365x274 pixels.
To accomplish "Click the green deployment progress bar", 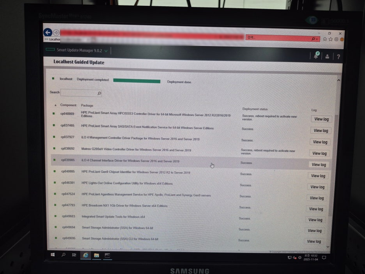I will click(136, 81).
